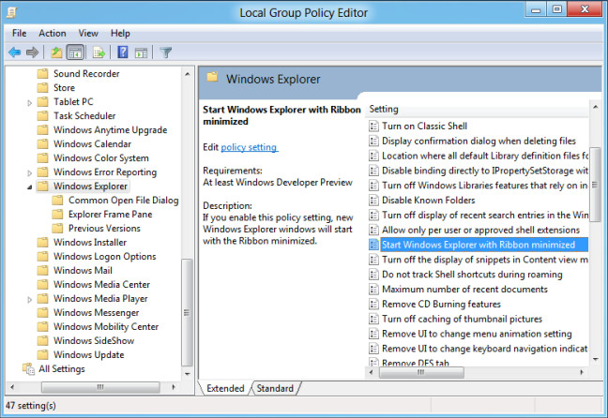Image resolution: width=608 pixels, height=418 pixels.
Task: Click the folder icon beside Sound Recorder
Action: click(x=42, y=74)
